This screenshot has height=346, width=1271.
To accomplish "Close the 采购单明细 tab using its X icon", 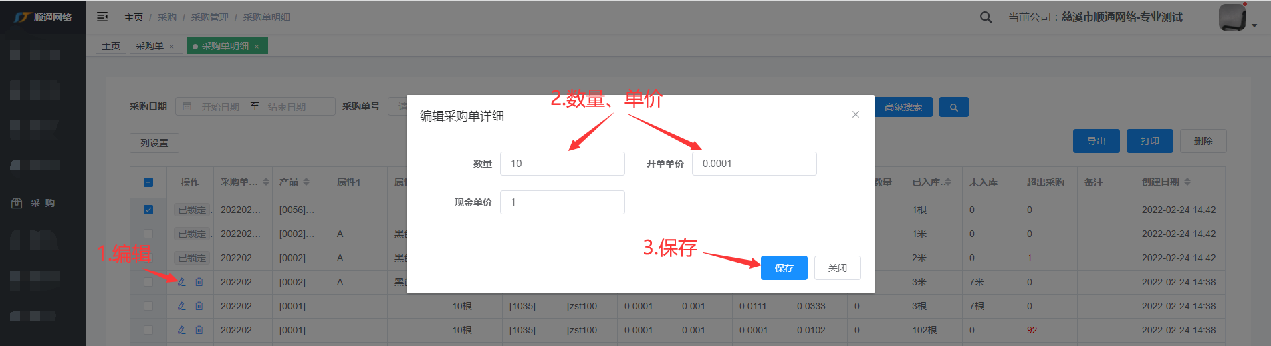I will (x=257, y=47).
